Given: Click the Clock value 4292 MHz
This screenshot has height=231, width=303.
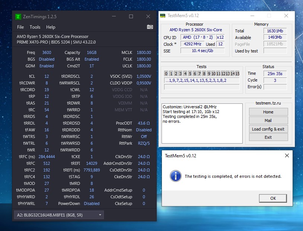Looking at the screenshot, I should (192, 44).
